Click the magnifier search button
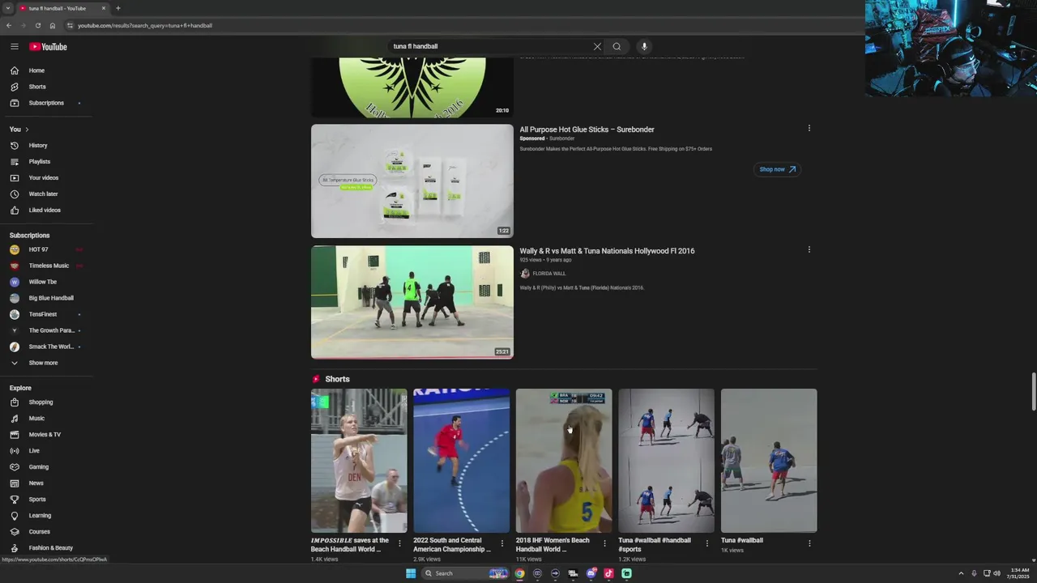 point(617,47)
